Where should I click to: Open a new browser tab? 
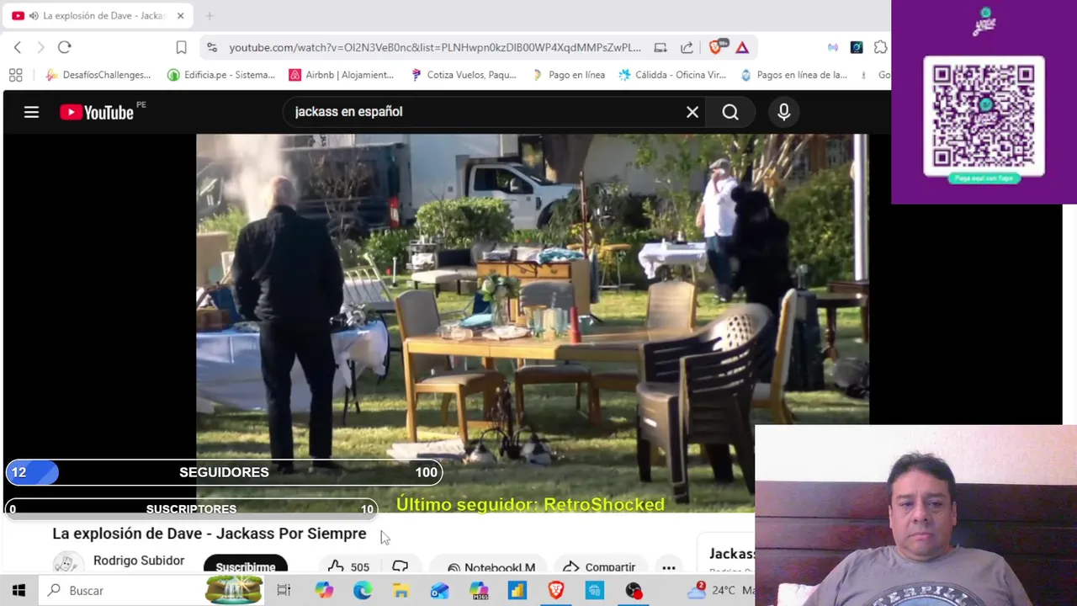pyautogui.click(x=210, y=16)
